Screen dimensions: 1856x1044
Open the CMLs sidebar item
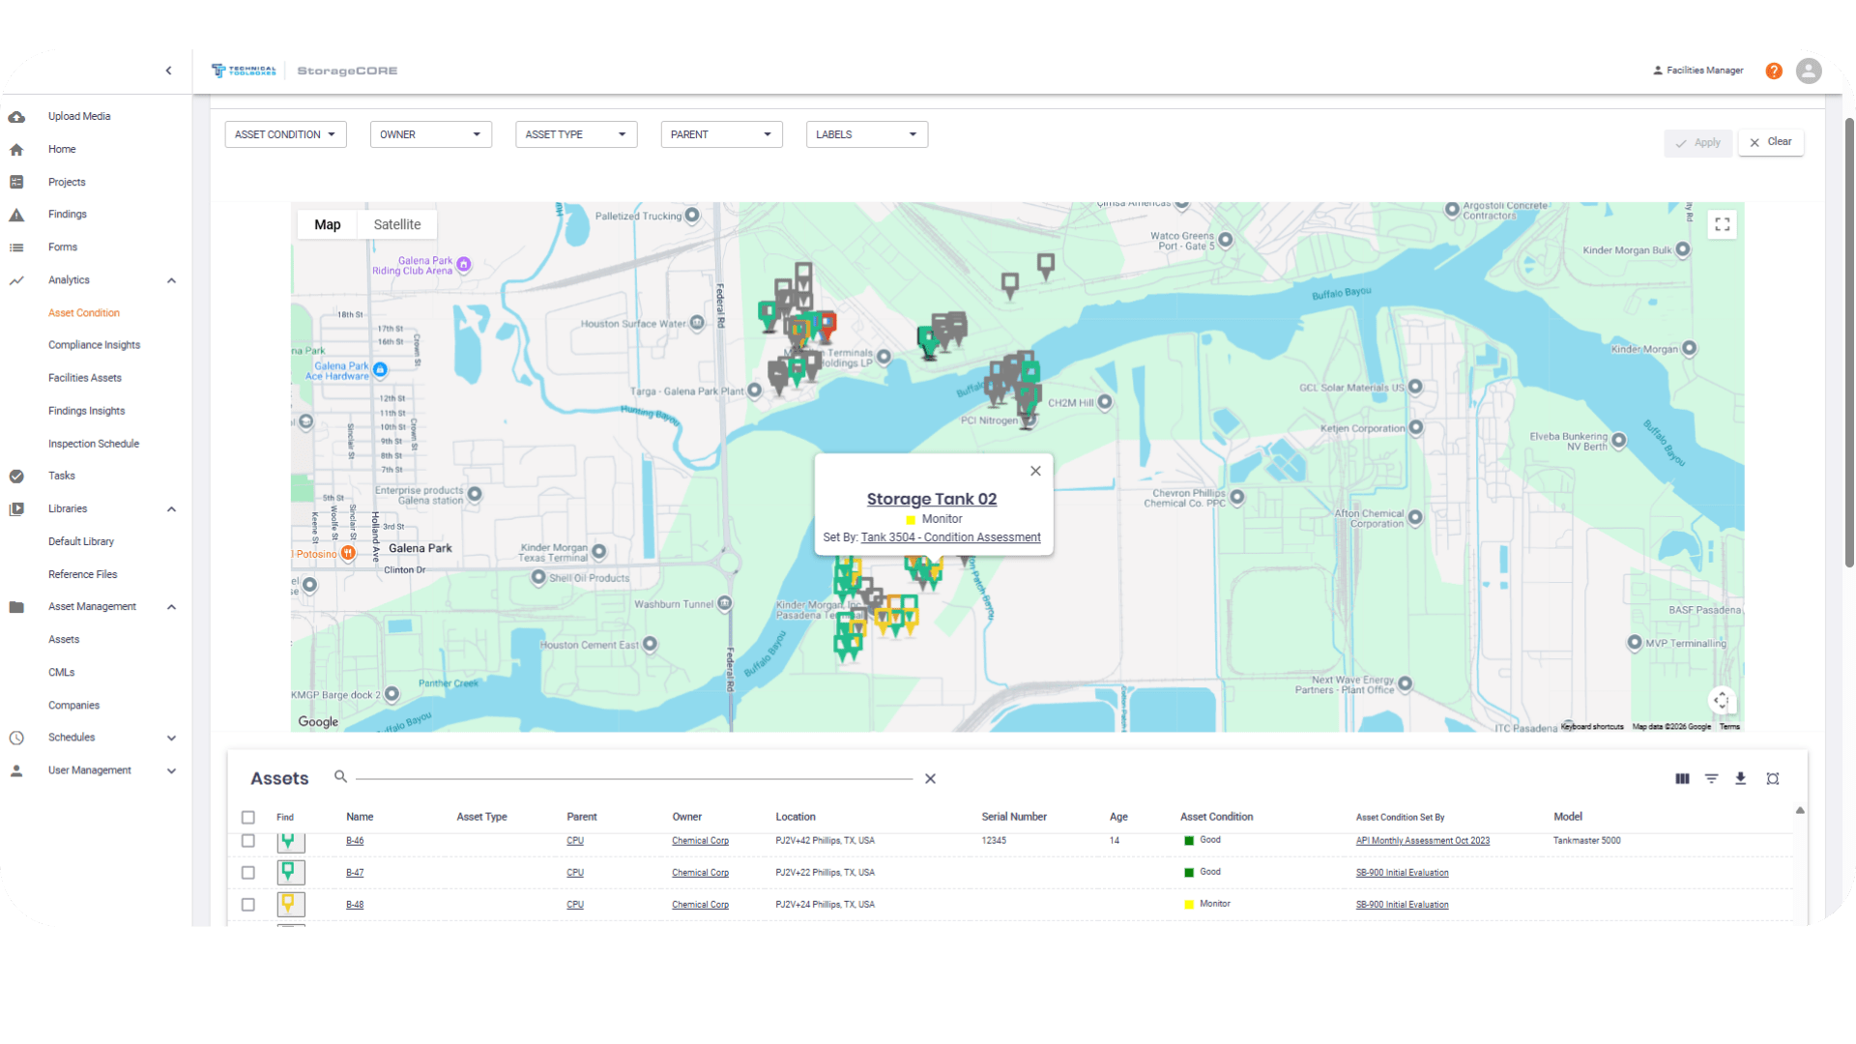click(x=62, y=672)
